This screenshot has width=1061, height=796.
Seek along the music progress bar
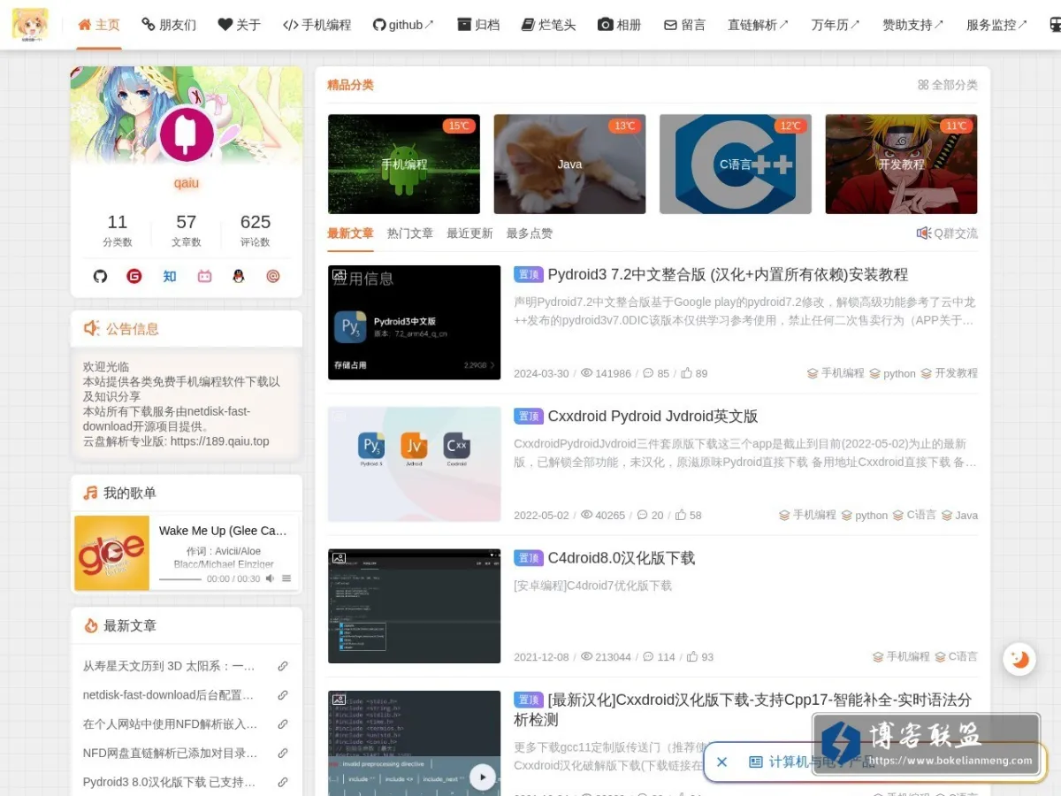pyautogui.click(x=180, y=579)
